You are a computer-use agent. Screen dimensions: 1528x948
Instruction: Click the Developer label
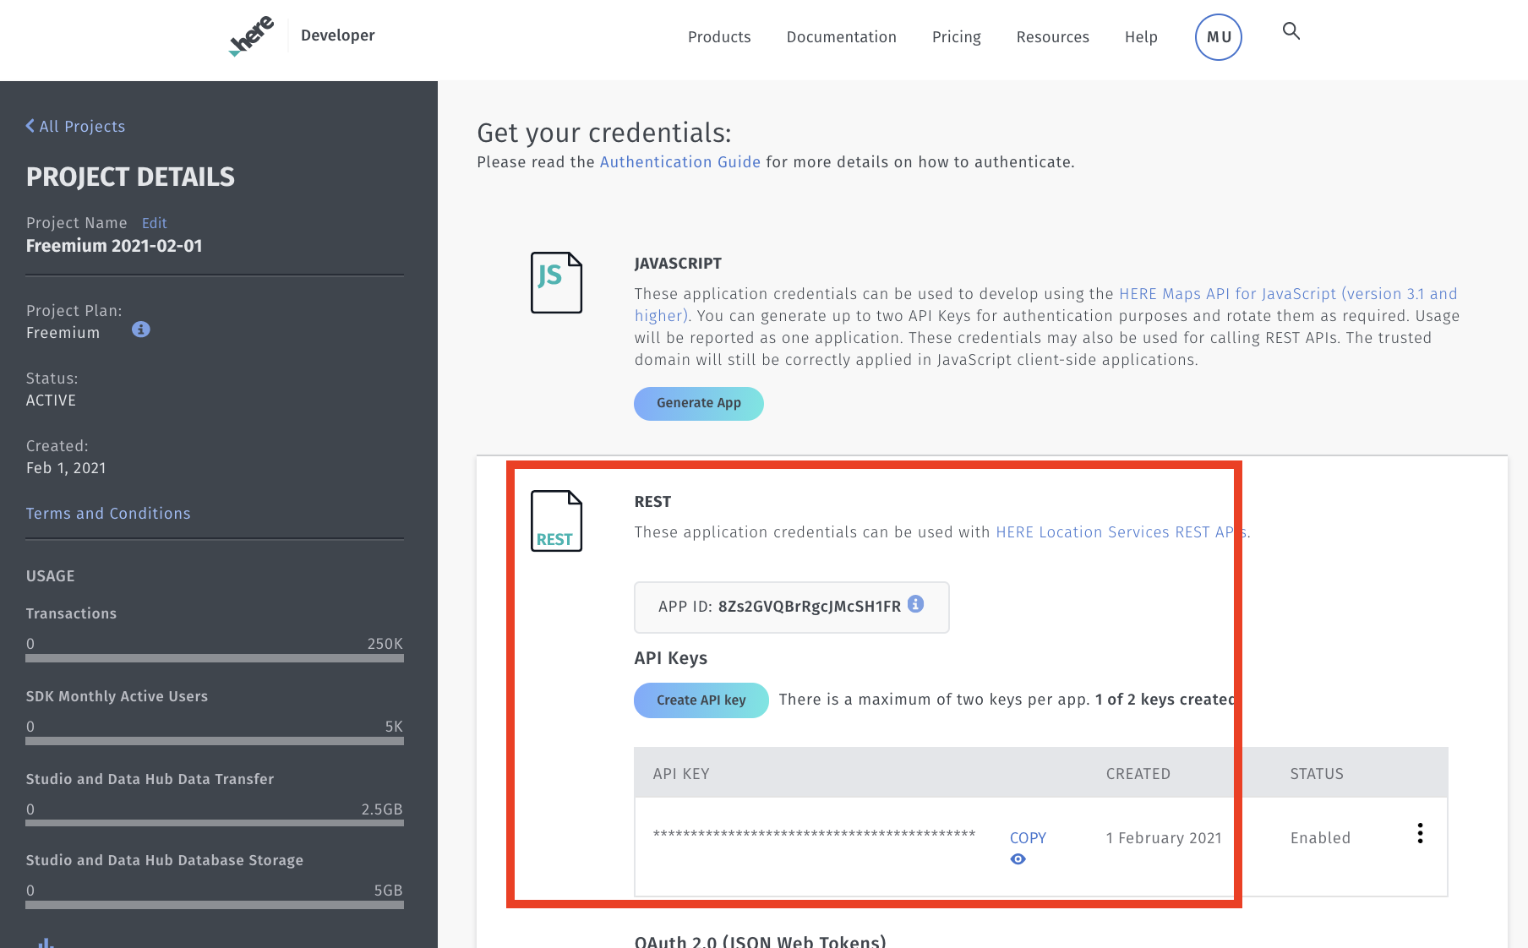[x=337, y=35]
